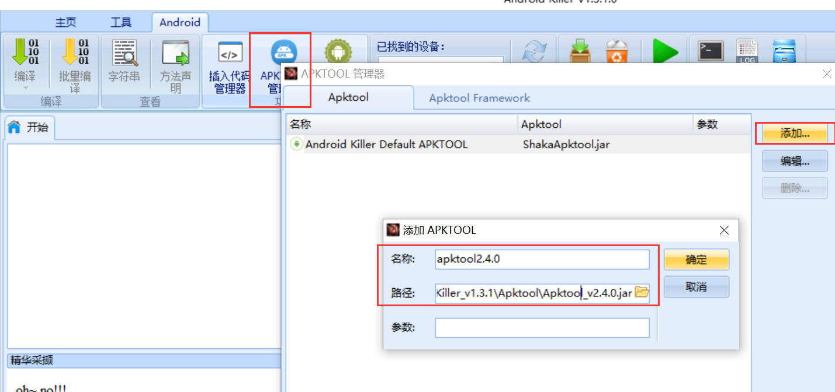Open the terminal console icon

pyautogui.click(x=711, y=51)
